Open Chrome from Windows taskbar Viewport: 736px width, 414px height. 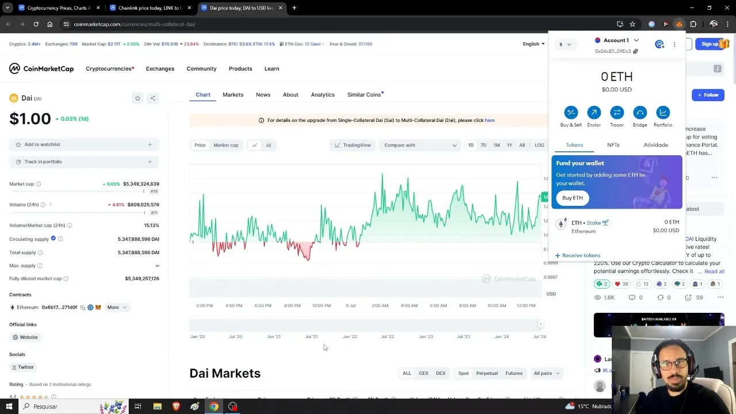coord(214,407)
